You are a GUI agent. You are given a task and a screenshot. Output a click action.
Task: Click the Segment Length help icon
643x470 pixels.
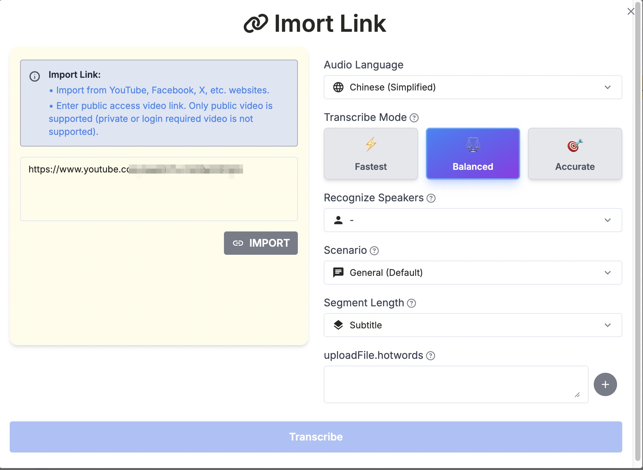(411, 303)
